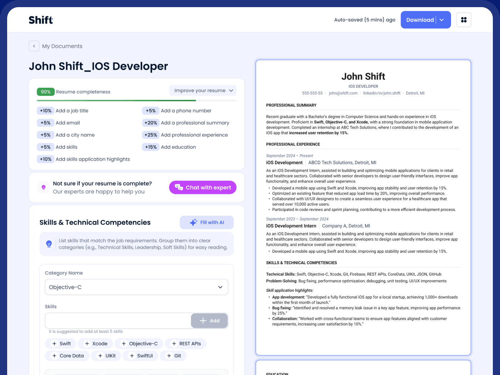Open the Category Name dropdown showing Objective-C
500x375 pixels.
[136, 287]
